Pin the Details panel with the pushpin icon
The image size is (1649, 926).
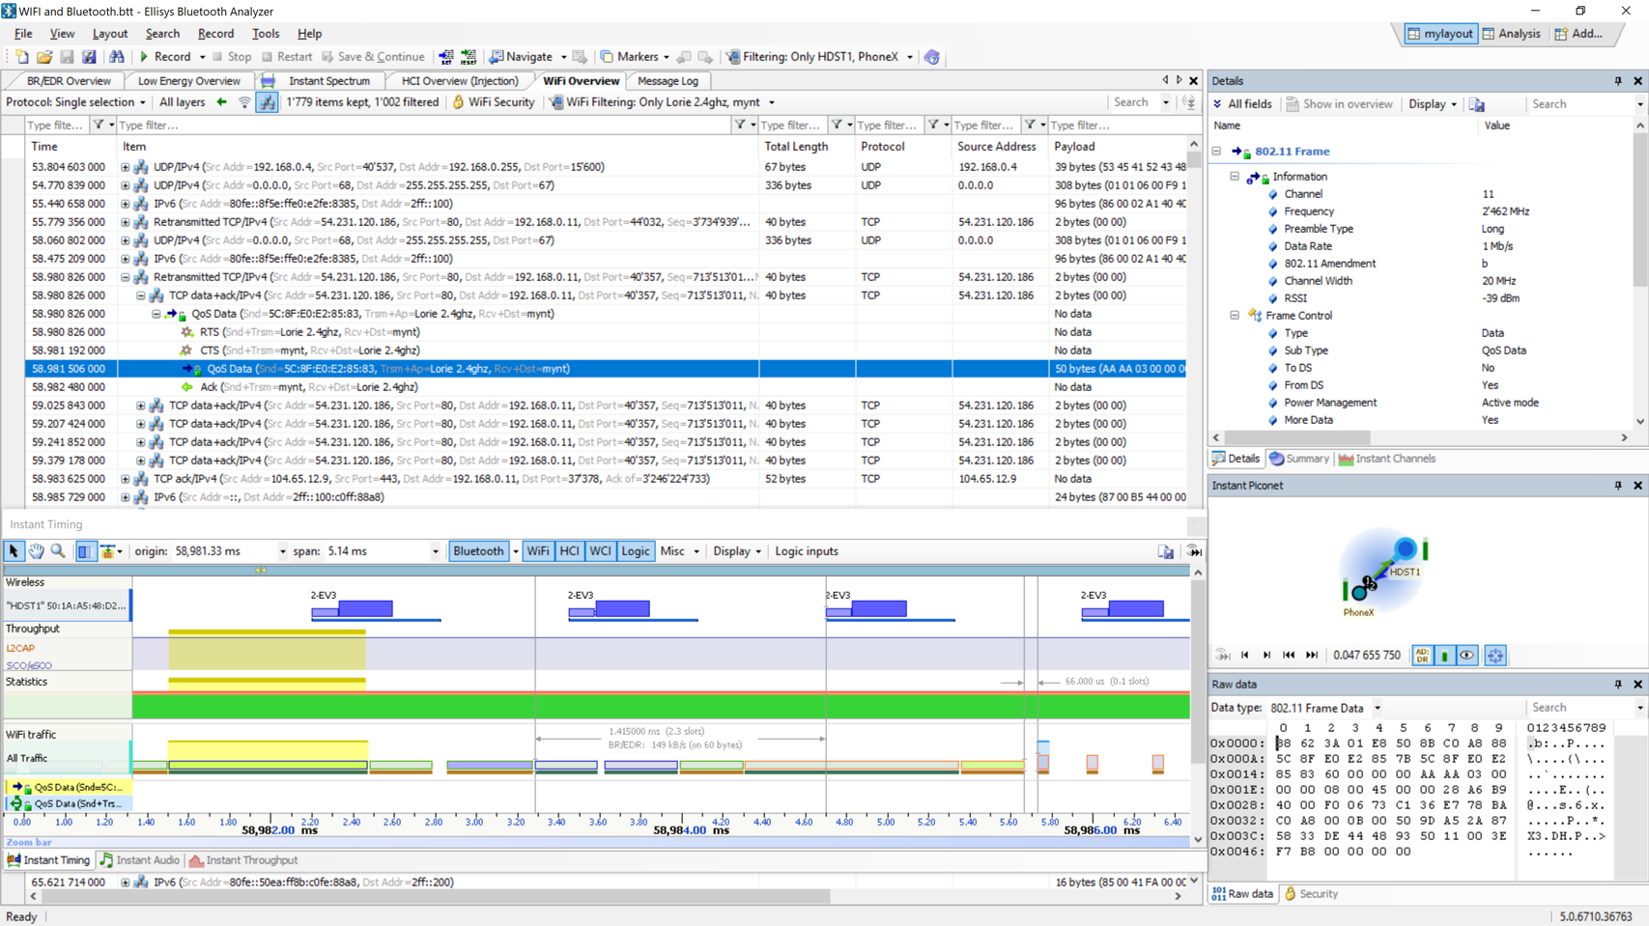coord(1618,81)
